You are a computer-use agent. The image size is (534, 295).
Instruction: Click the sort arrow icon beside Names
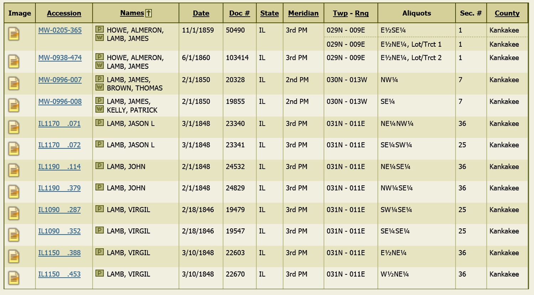[x=149, y=13]
